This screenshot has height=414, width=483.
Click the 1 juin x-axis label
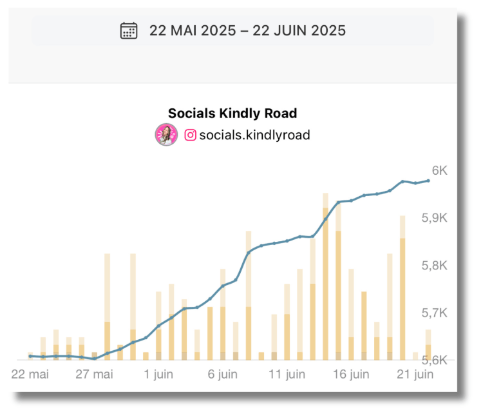(x=158, y=374)
